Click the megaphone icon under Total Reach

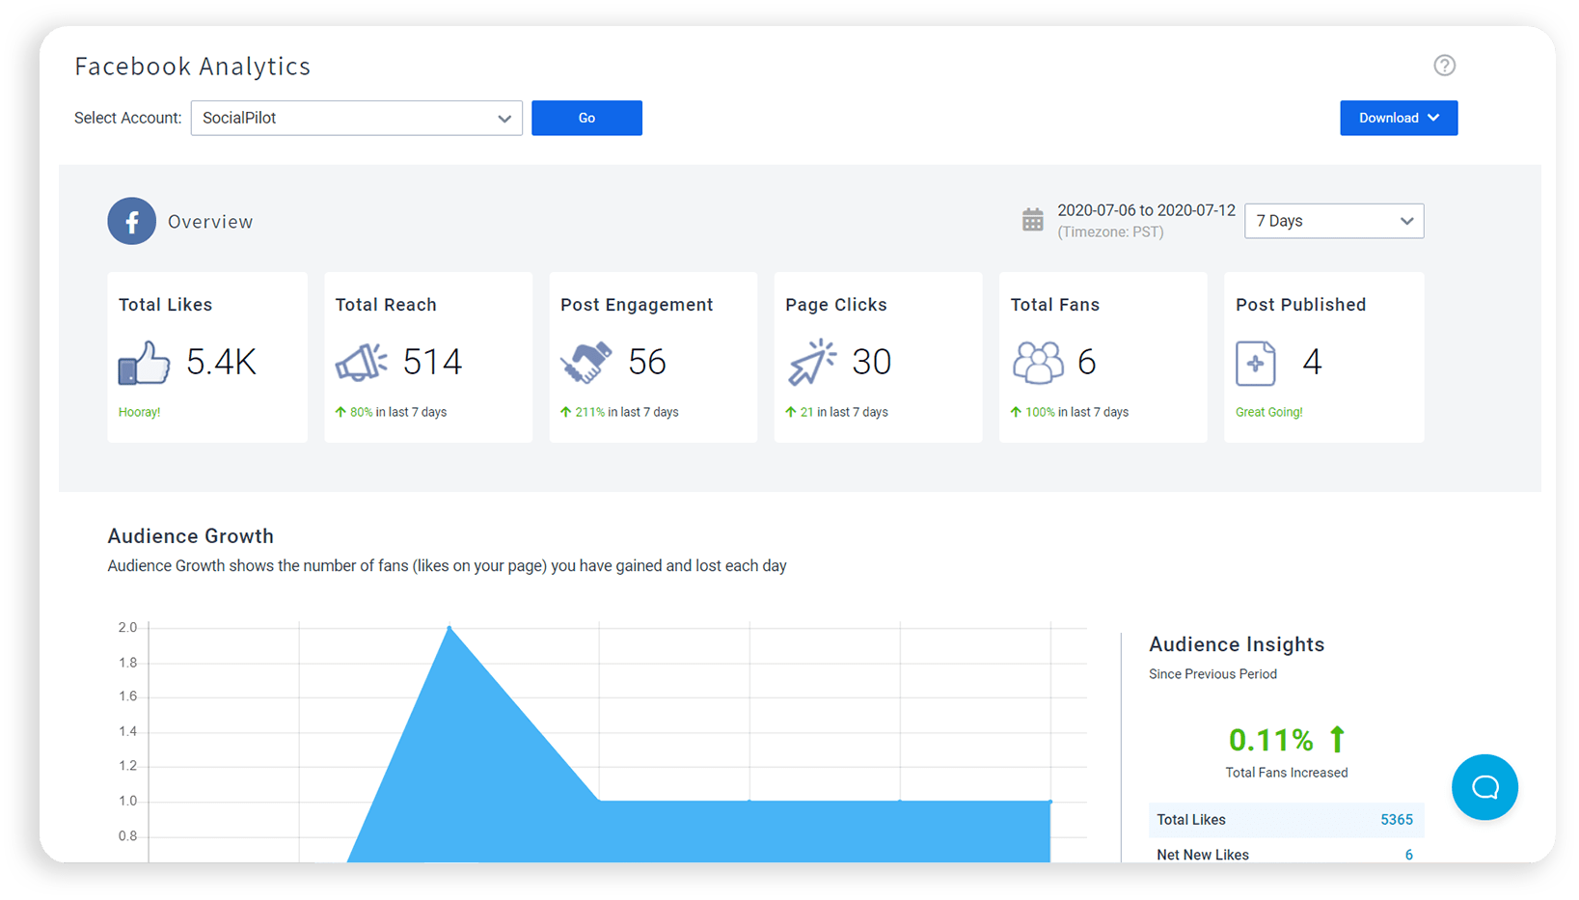tap(362, 364)
